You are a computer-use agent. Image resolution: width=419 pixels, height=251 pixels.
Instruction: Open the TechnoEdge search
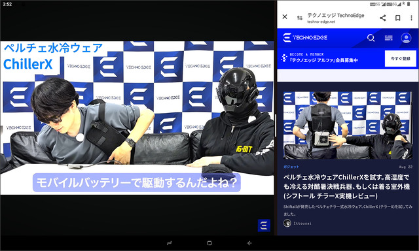coord(371,38)
